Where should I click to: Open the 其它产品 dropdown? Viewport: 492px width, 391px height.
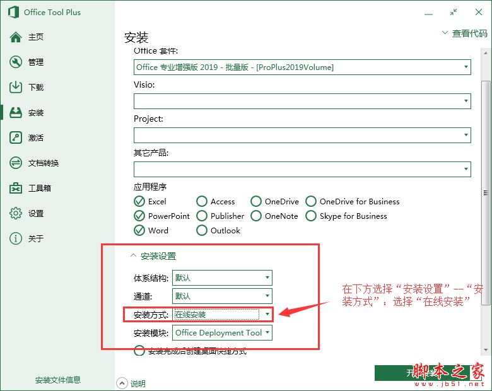click(302, 169)
